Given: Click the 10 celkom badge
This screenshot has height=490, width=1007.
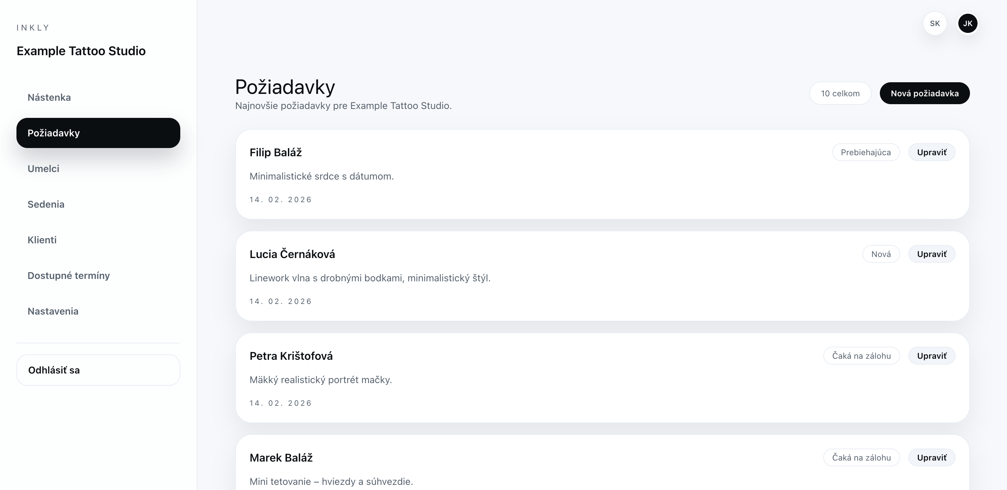Looking at the screenshot, I should tap(840, 94).
